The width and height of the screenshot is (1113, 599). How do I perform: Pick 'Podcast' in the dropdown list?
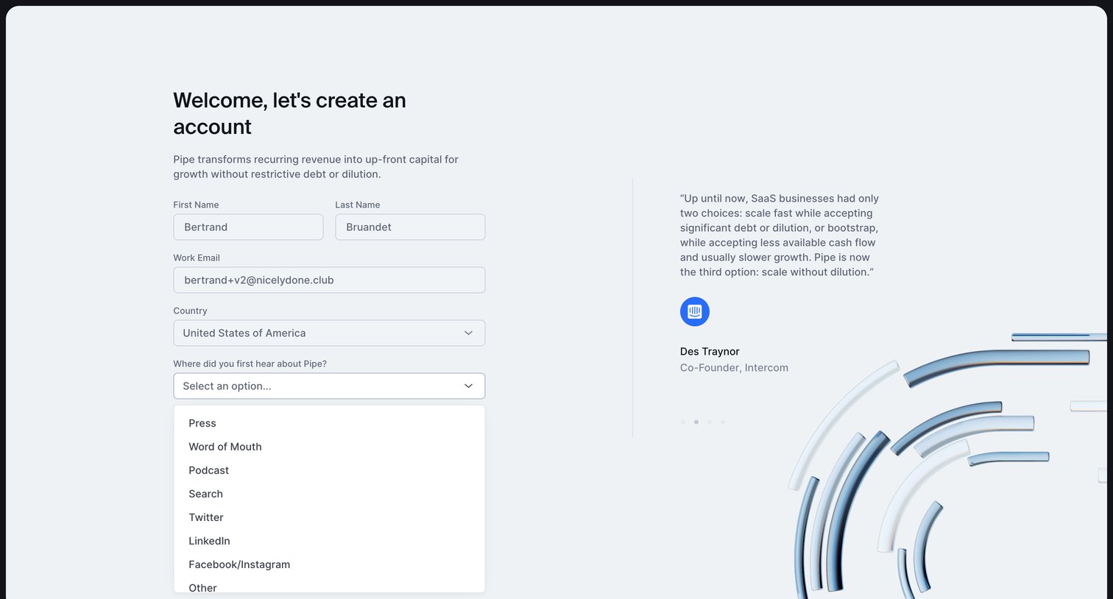tap(329, 470)
